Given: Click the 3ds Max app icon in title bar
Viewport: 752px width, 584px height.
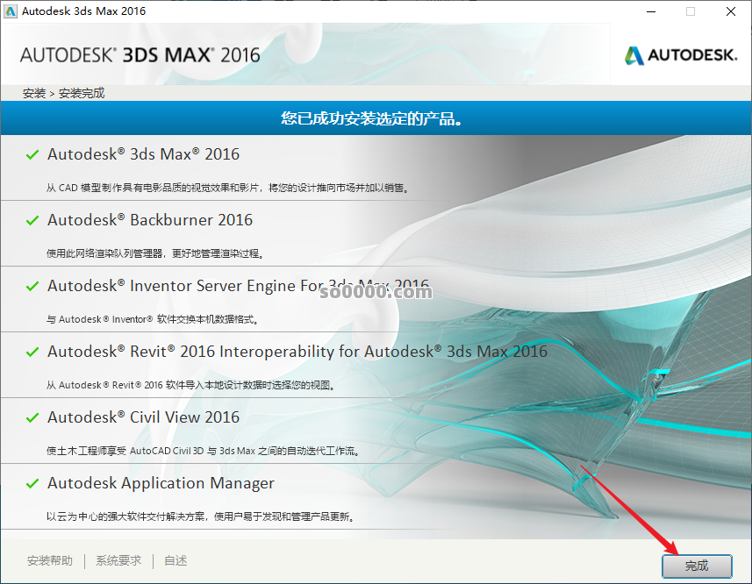Looking at the screenshot, I should click(x=11, y=11).
